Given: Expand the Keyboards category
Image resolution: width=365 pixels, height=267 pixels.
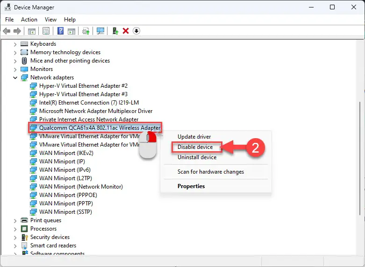Looking at the screenshot, I should point(15,44).
